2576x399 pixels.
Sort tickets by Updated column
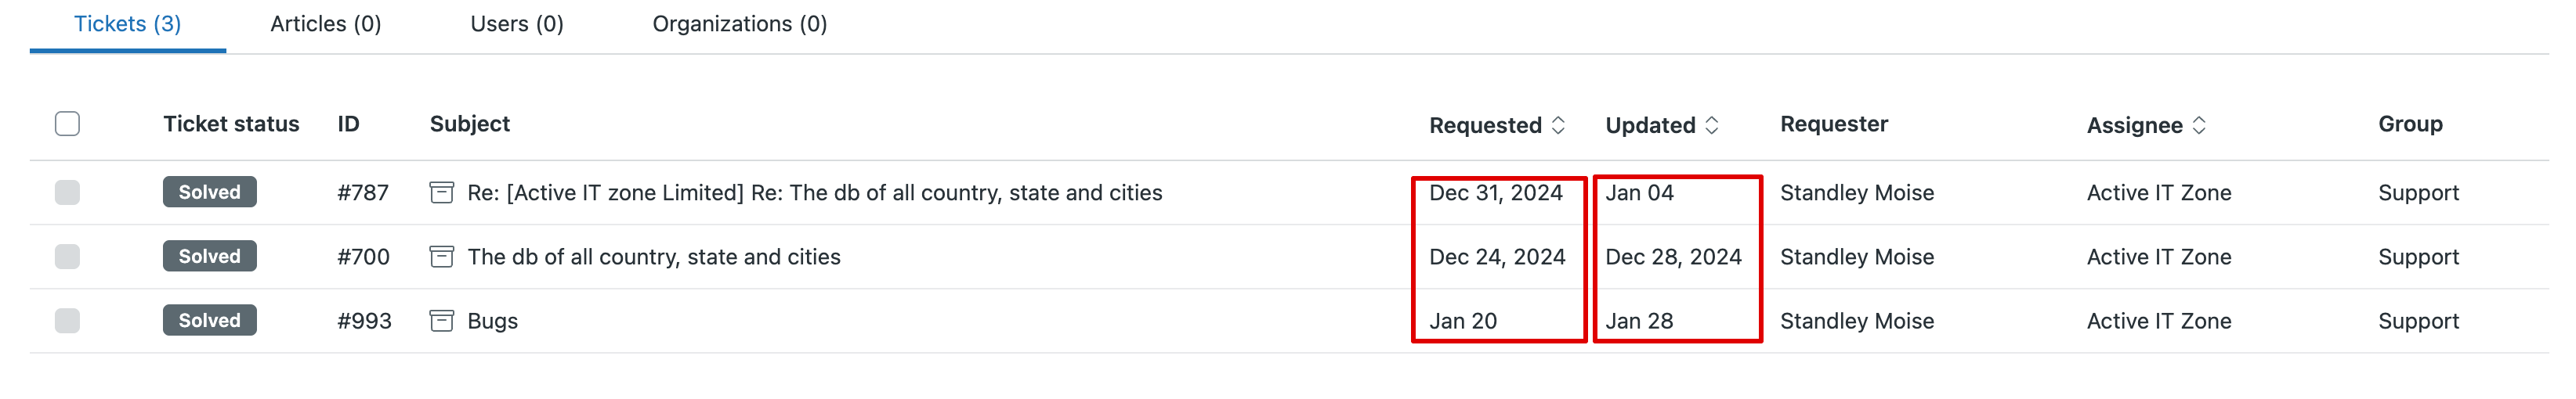pyautogui.click(x=1661, y=124)
